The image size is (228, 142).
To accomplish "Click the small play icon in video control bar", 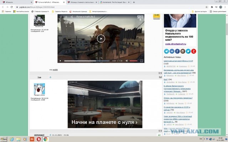I will (60, 61).
